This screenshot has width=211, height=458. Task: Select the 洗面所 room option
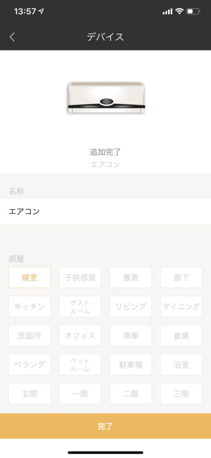pos(29,335)
